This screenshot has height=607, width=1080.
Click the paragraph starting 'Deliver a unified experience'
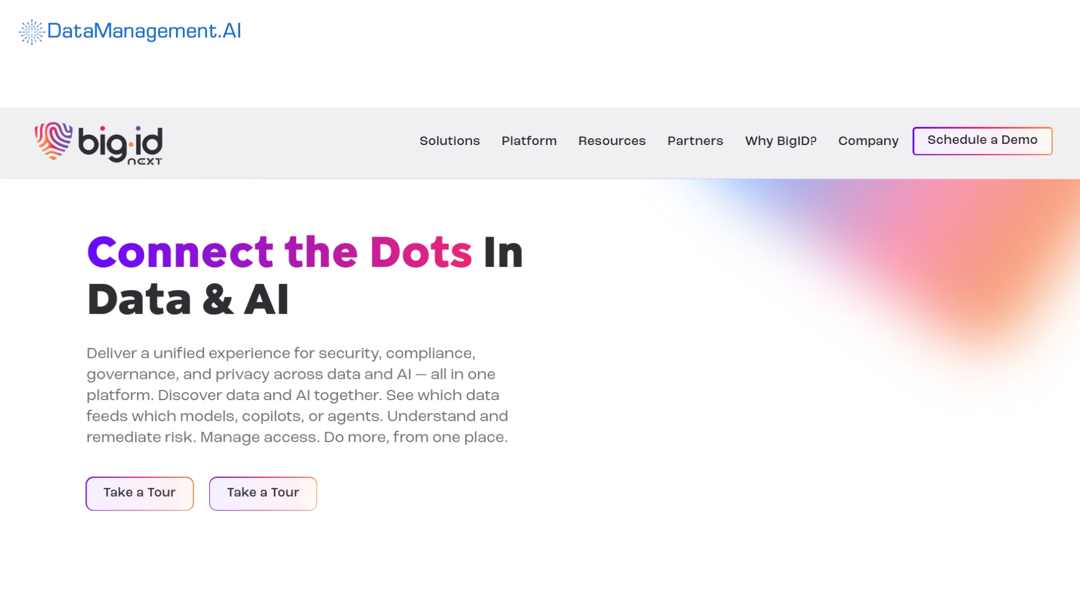(296, 395)
